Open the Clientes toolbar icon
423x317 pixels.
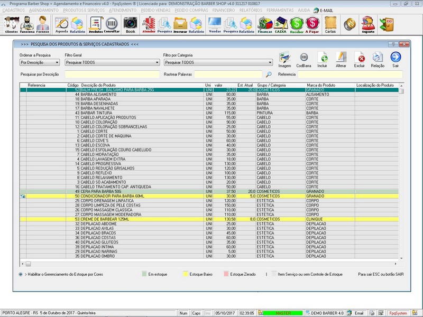coord(11,24)
